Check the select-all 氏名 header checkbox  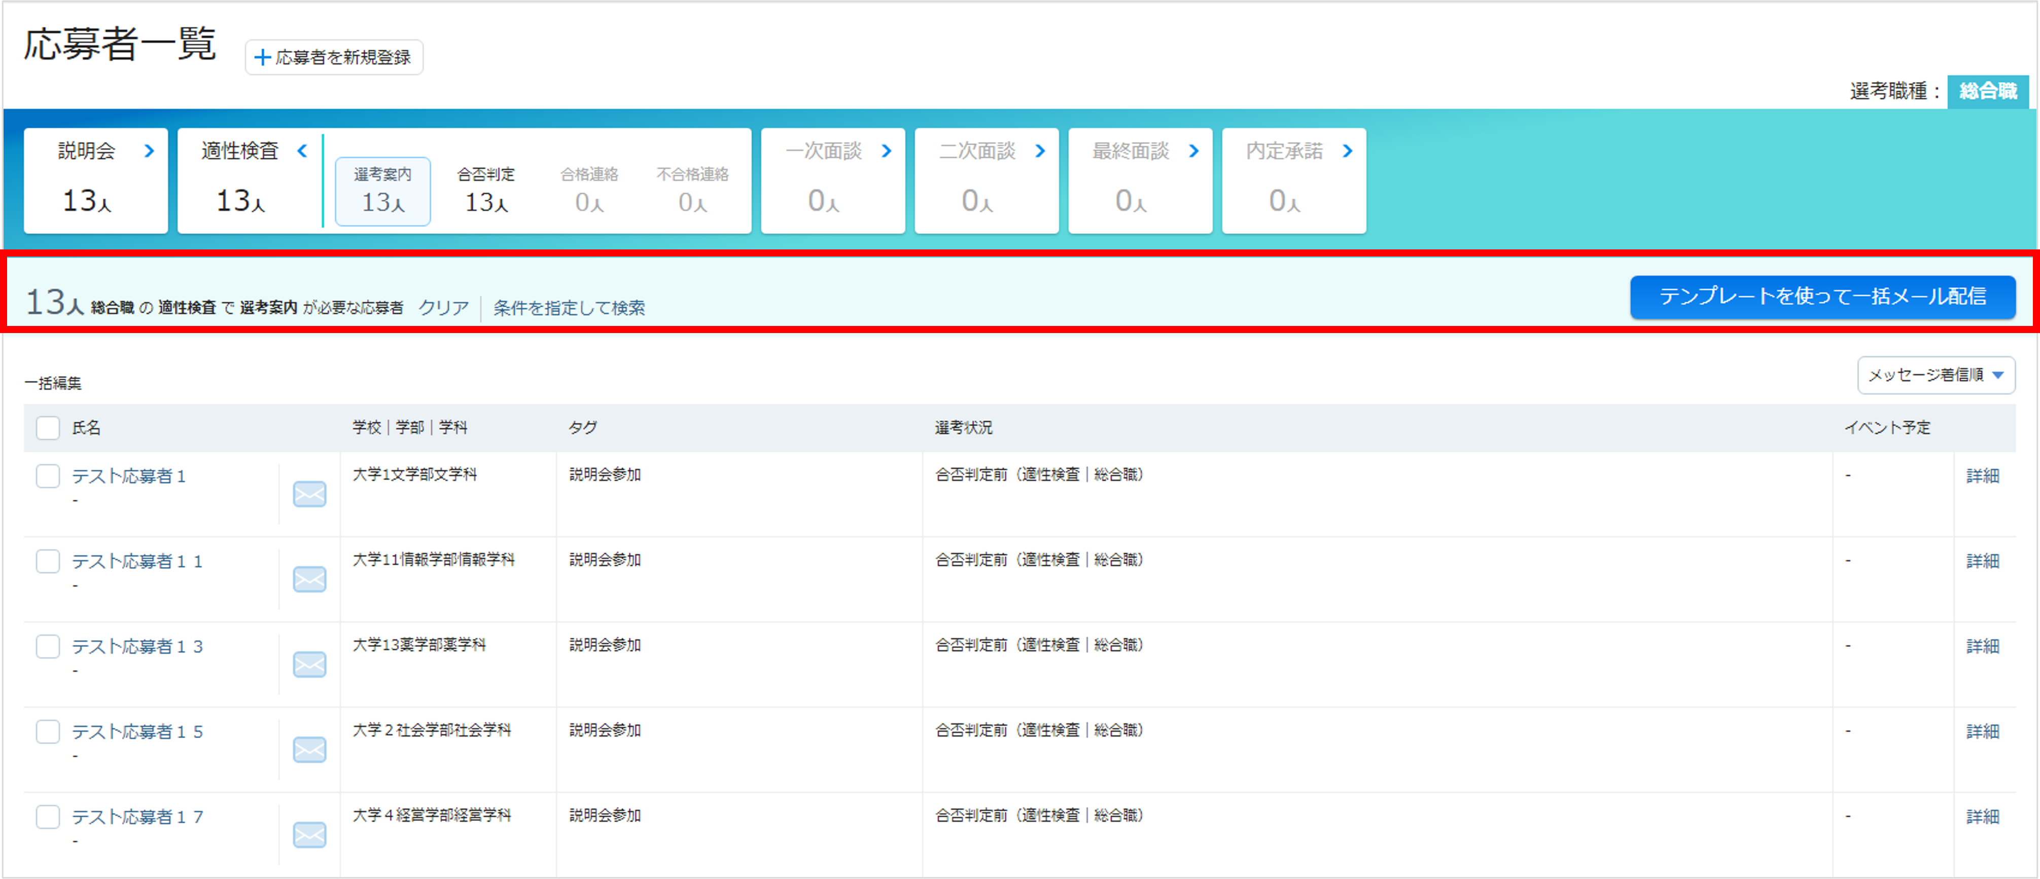point(48,428)
